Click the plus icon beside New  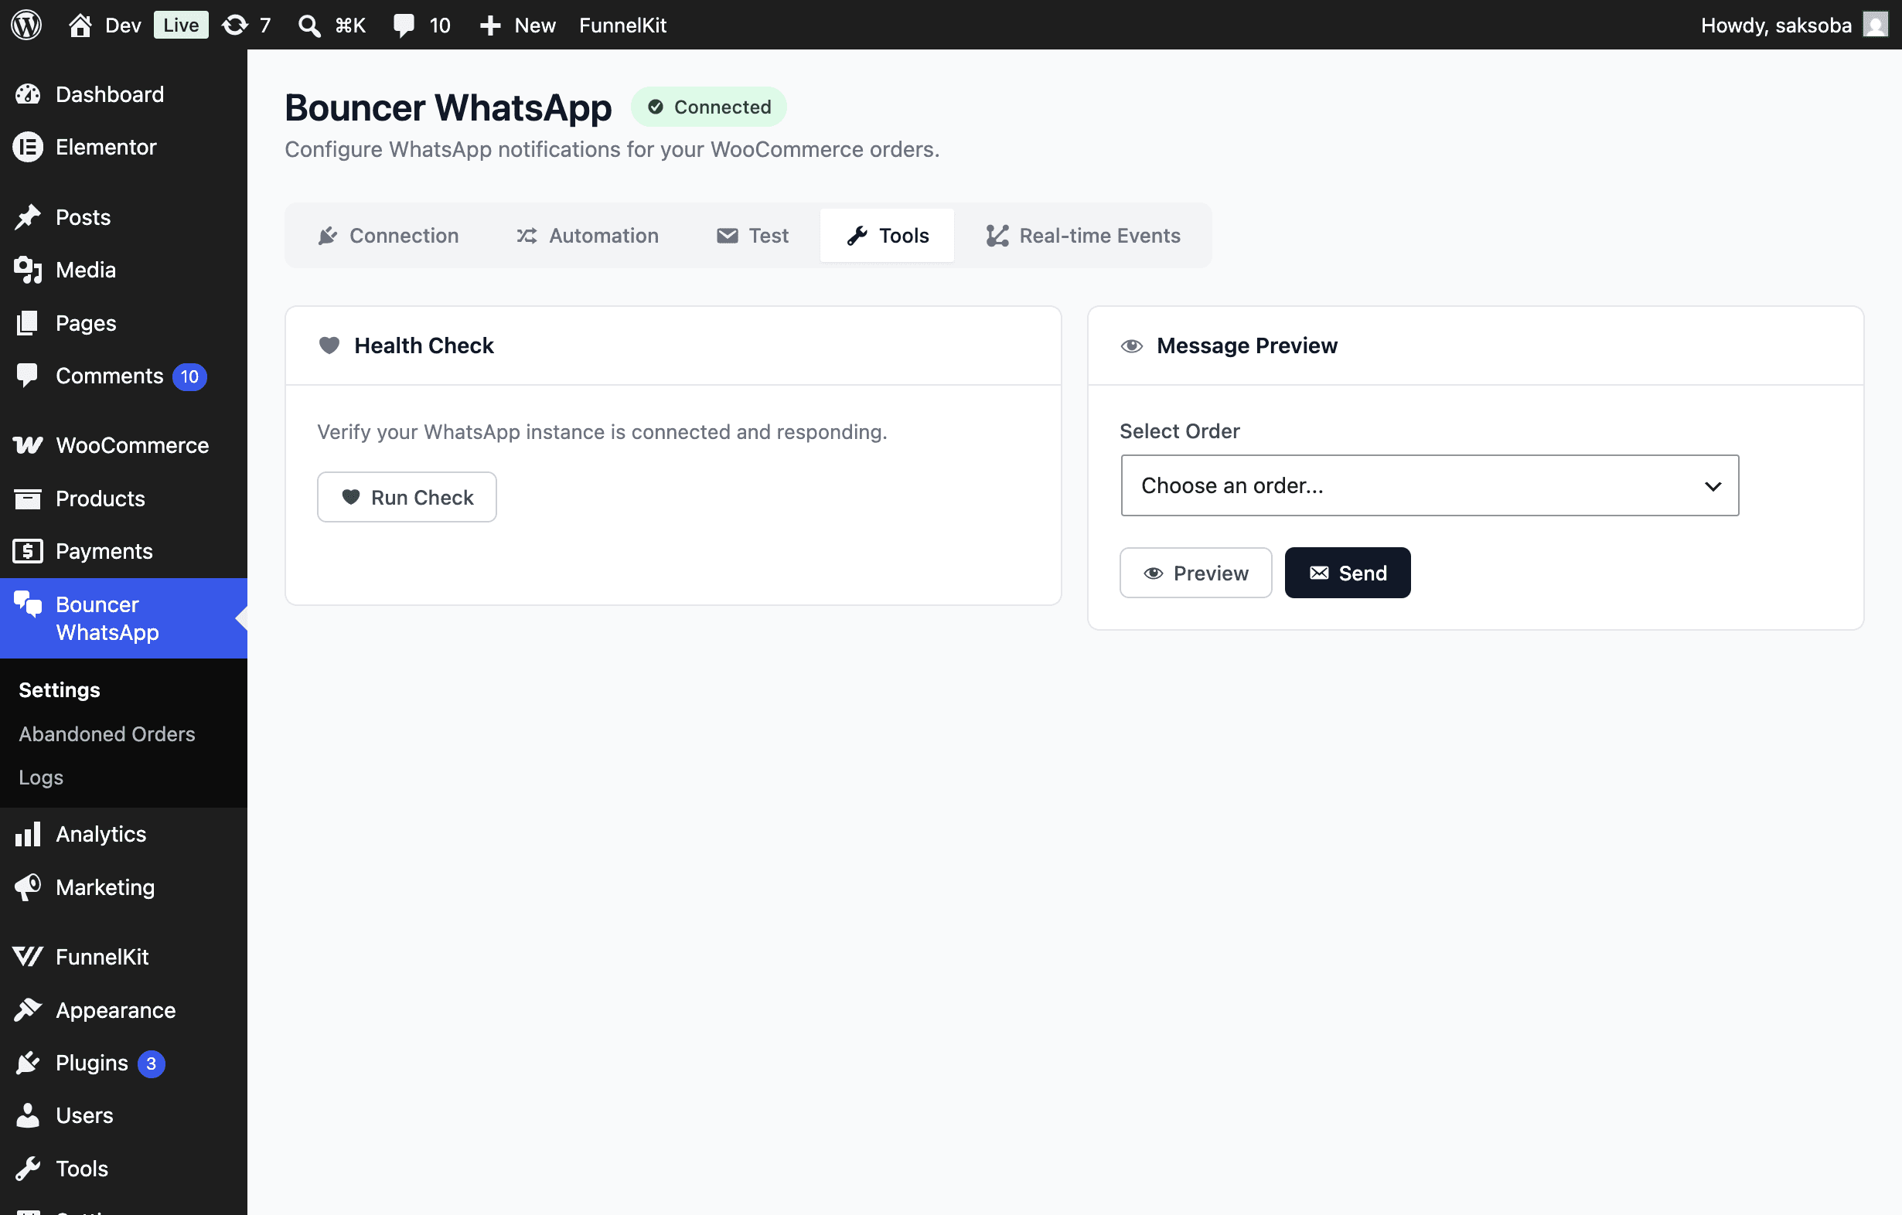pyautogui.click(x=490, y=26)
